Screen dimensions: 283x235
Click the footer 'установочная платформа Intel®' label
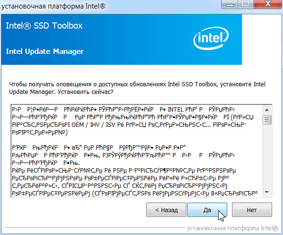point(232,228)
